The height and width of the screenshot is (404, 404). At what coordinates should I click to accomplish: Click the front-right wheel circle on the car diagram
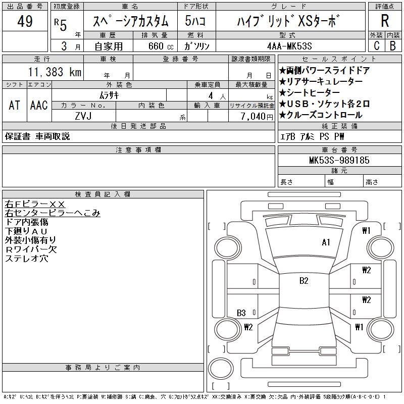coord(380,248)
